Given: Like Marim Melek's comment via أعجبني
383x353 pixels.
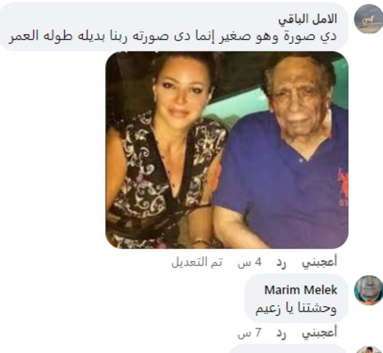Looking at the screenshot, I should [x=320, y=333].
